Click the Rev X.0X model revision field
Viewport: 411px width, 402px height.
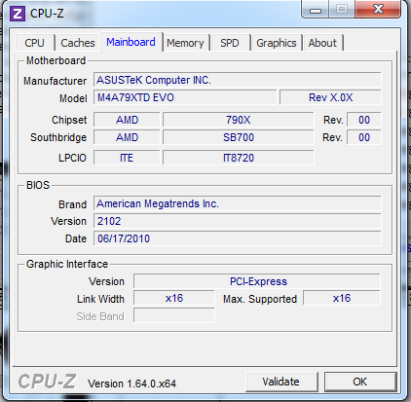(x=330, y=97)
